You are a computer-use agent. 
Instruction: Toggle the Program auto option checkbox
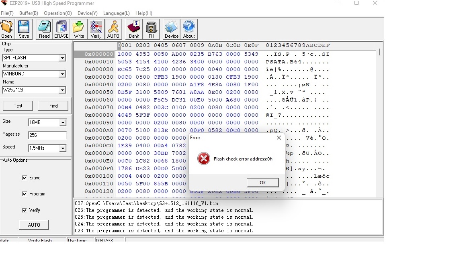point(25,194)
